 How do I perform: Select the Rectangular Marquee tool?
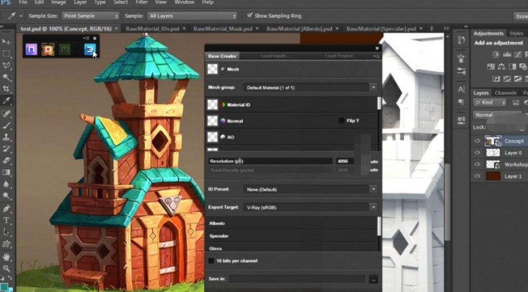point(6,54)
